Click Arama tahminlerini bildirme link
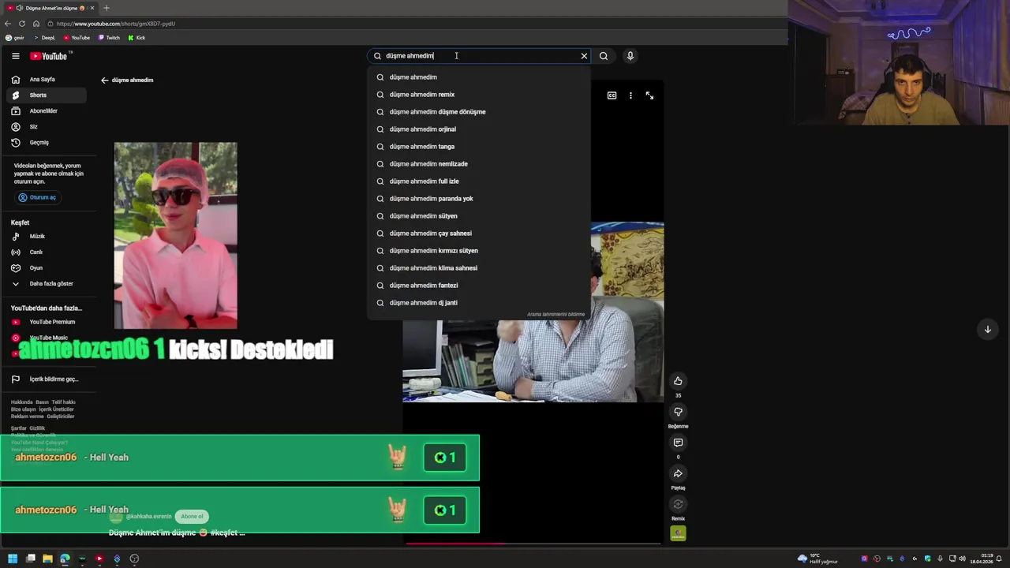This screenshot has height=568, width=1010. (x=556, y=315)
